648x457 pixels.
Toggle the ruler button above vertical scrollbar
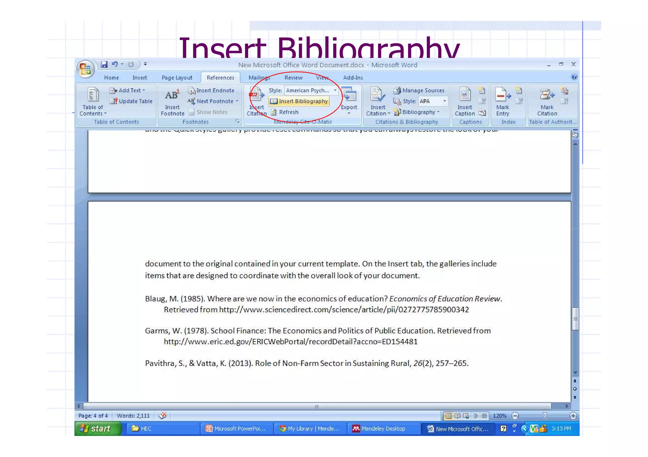[x=575, y=135]
